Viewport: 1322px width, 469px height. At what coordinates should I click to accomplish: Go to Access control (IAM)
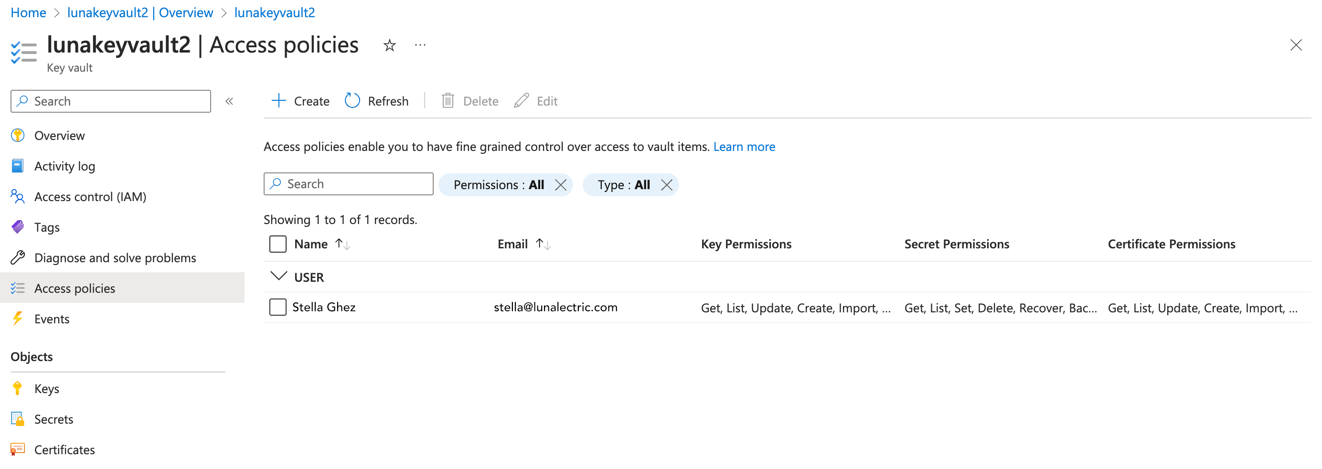[x=90, y=197]
